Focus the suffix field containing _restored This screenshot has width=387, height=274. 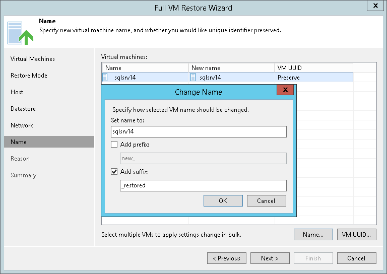pos(203,185)
